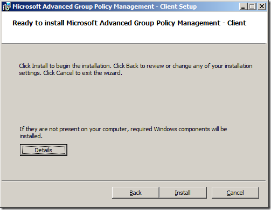The width and height of the screenshot is (271, 210).
Task: Click the installer icon in the title bar
Action: 6,6
